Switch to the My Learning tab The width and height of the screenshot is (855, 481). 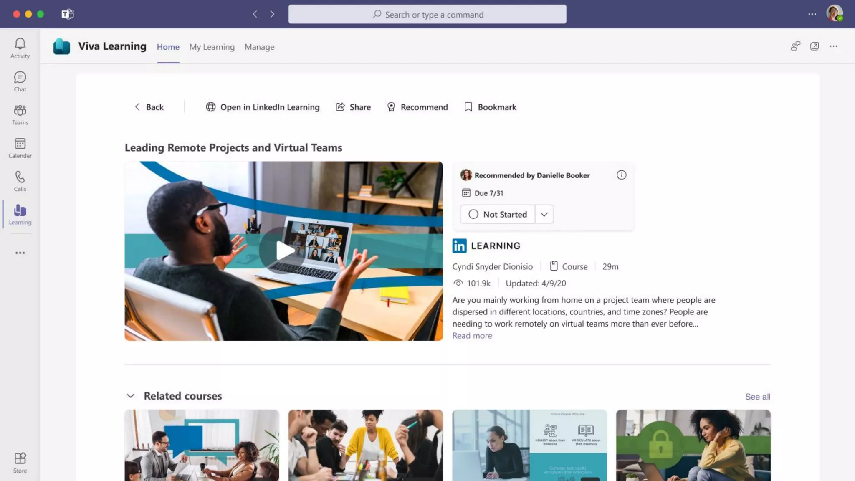coord(212,47)
